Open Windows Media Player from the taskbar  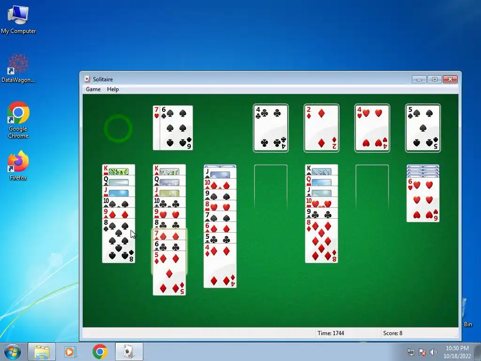tap(70, 352)
